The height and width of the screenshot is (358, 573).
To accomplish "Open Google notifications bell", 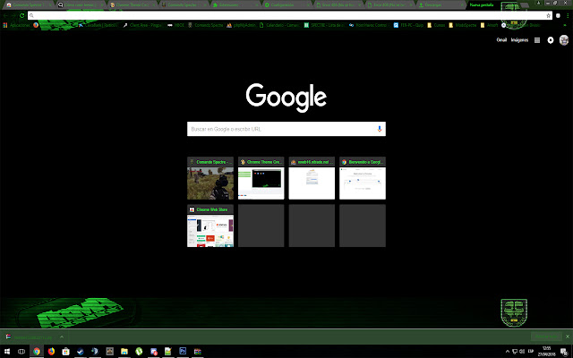I will point(551,40).
